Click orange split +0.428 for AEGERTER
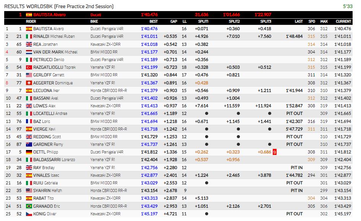Image resolution: width=361 pixels, height=221 pixels. [201, 83]
